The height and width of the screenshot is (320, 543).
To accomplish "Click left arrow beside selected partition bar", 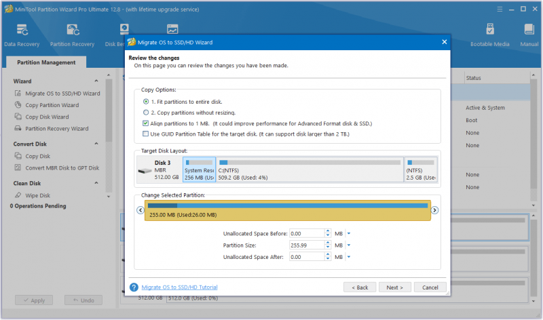I will pos(141,210).
